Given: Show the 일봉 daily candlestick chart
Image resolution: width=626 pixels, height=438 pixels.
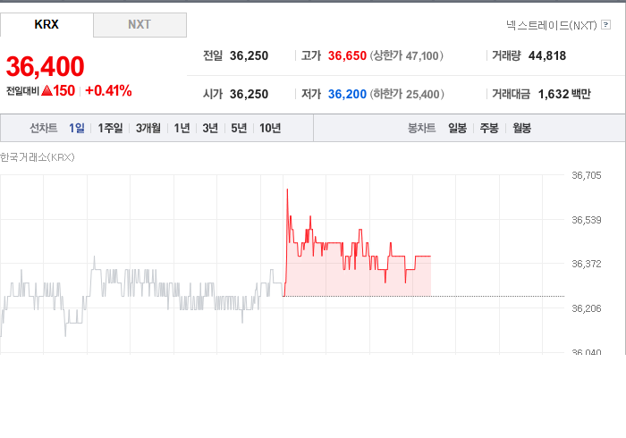Looking at the screenshot, I should pos(458,128).
